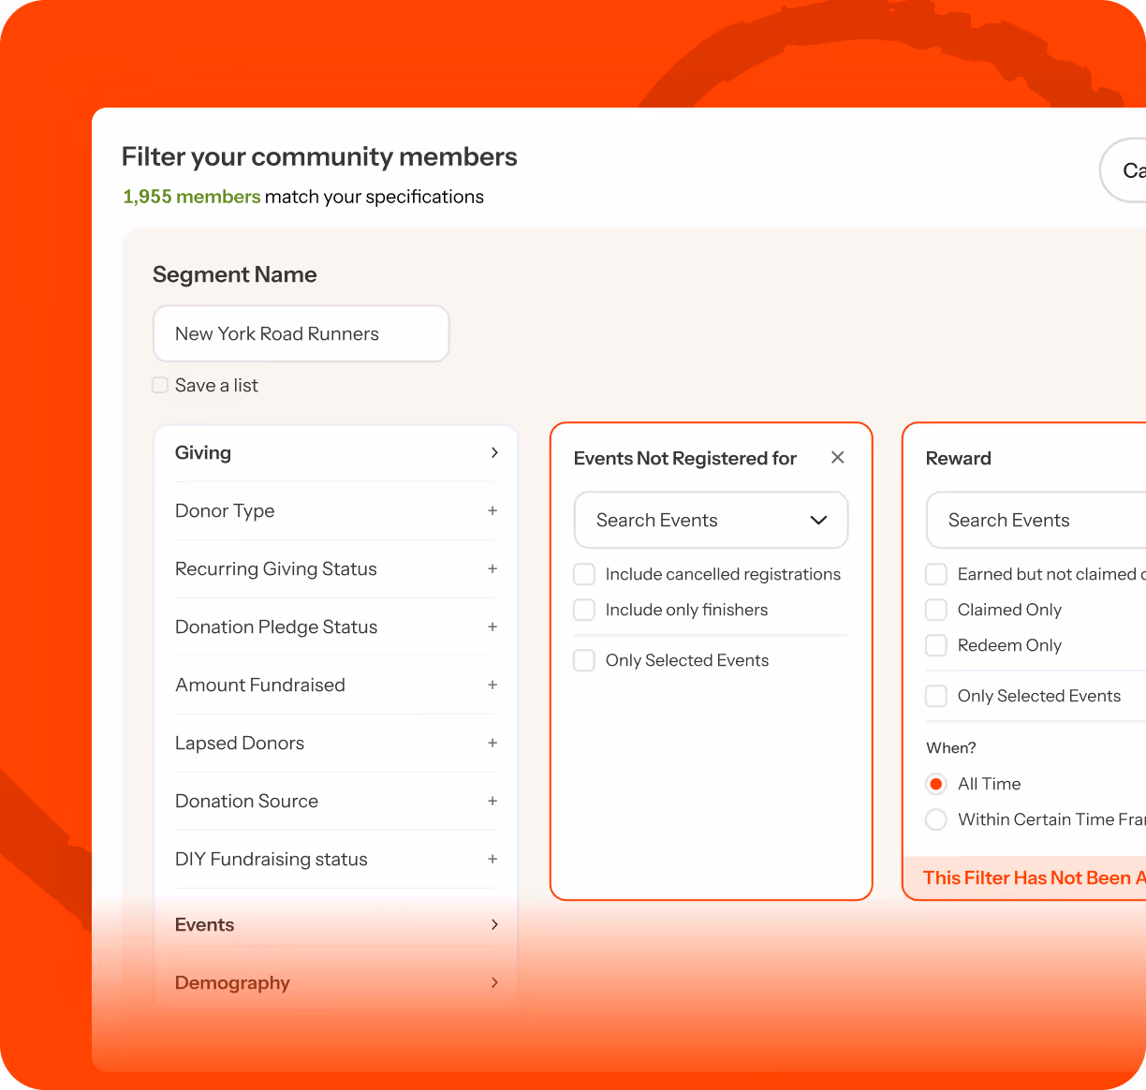Image resolution: width=1146 pixels, height=1090 pixels.
Task: Close the Events Not Registered for card
Action: (x=838, y=457)
